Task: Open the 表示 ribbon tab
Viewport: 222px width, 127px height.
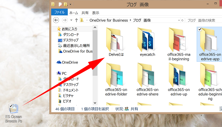Action: click(x=96, y=13)
